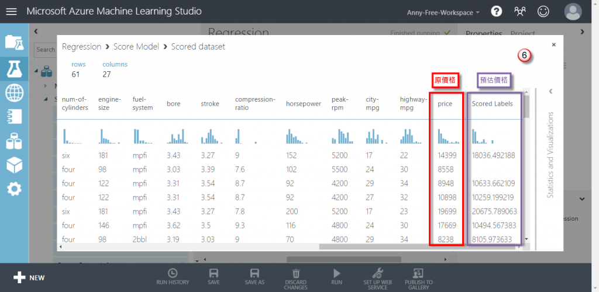Click the NEW plus button
The height and width of the screenshot is (292, 599).
tap(29, 277)
